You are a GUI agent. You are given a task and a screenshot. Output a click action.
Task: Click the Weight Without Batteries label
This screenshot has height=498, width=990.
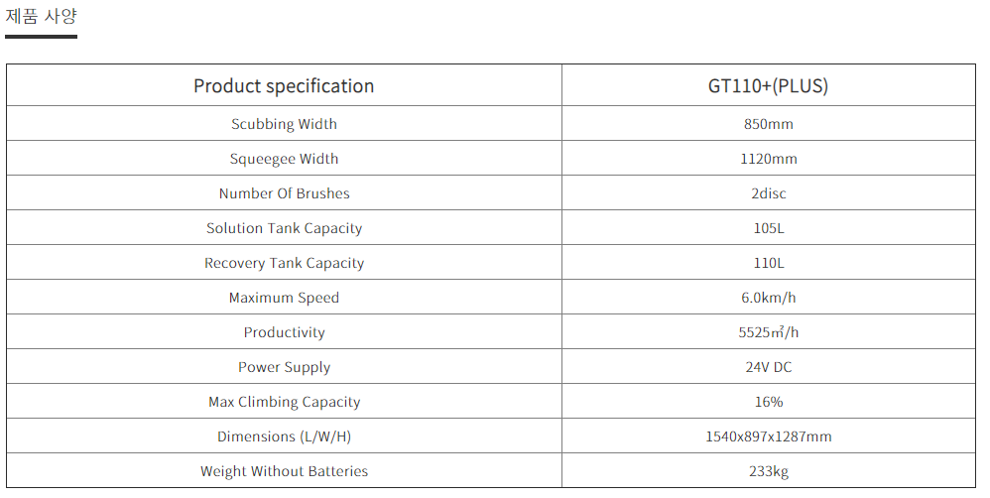pos(284,471)
